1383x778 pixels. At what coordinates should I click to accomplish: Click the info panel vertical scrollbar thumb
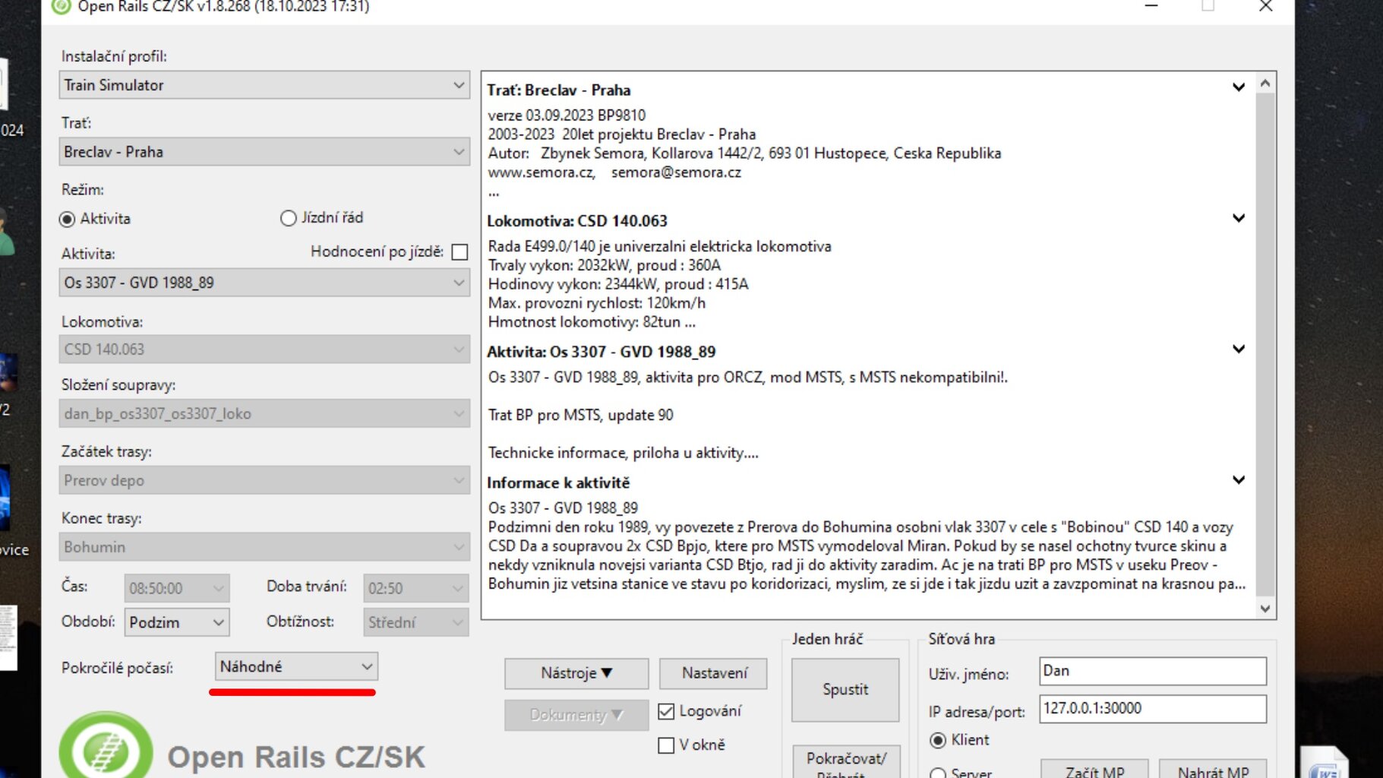click(x=1265, y=344)
